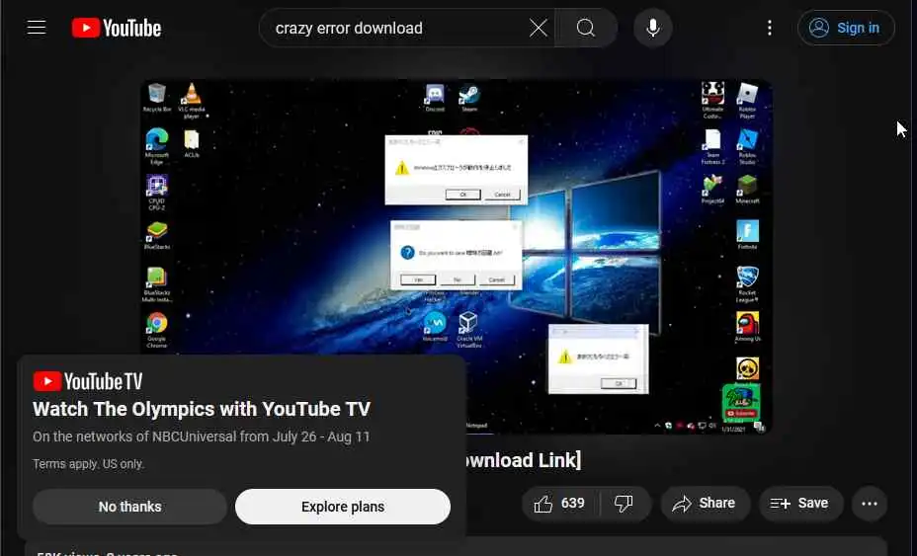The width and height of the screenshot is (917, 556).
Task: Click the Steam icon in the video
Action: click(469, 98)
